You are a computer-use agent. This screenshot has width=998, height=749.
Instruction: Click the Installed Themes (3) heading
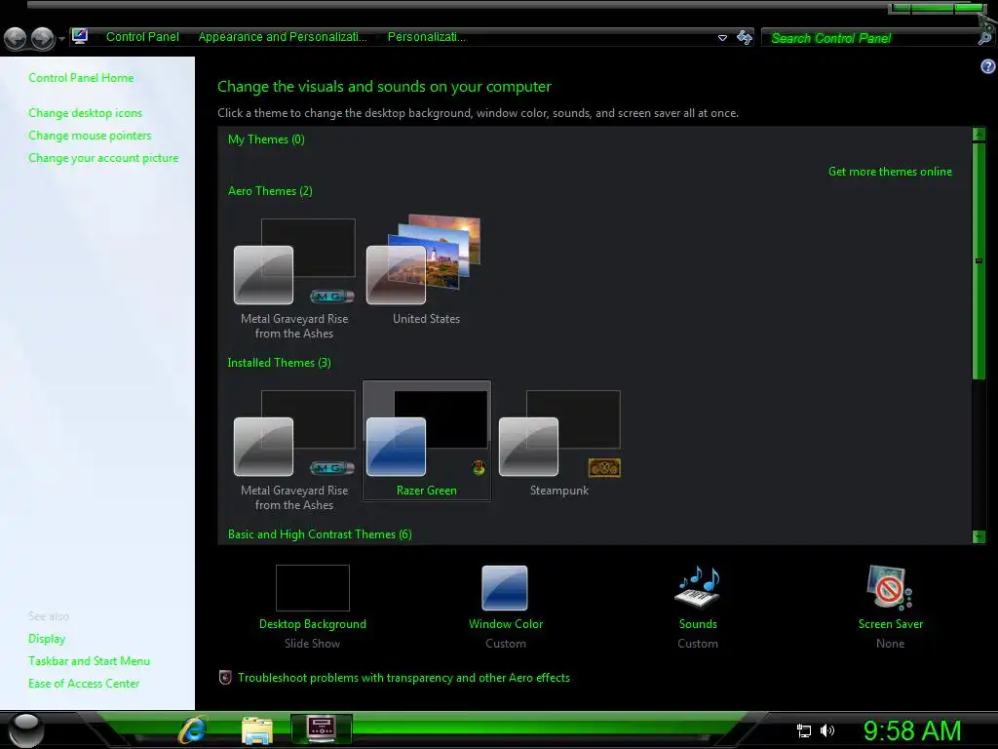pos(279,363)
